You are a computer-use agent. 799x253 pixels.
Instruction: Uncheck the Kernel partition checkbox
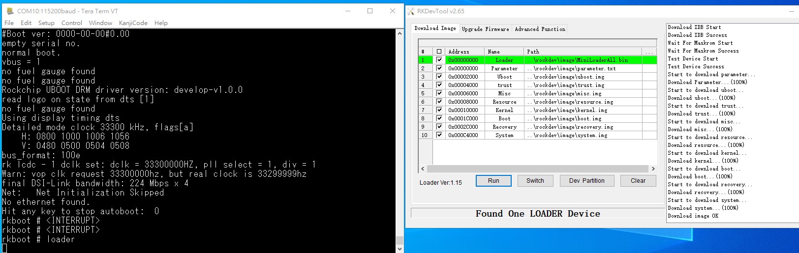439,110
